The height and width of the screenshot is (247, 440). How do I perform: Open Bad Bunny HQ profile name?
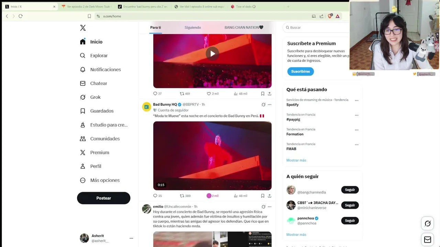tap(165, 104)
